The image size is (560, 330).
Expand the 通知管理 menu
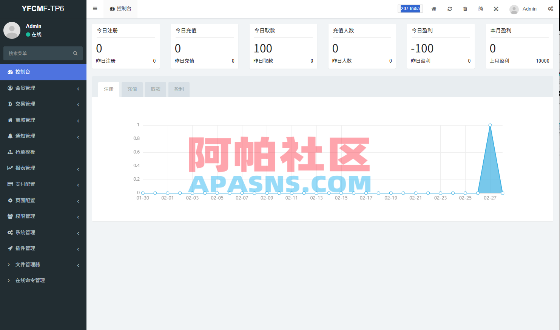43,136
